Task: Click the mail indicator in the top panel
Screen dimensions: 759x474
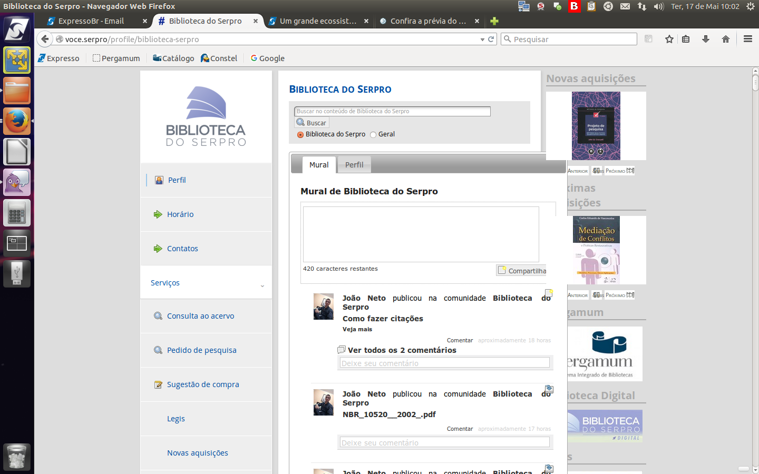Action: click(x=625, y=6)
